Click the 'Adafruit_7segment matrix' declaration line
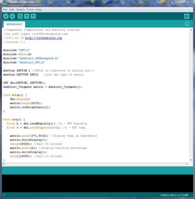195x199 pixels. [x=43, y=87]
